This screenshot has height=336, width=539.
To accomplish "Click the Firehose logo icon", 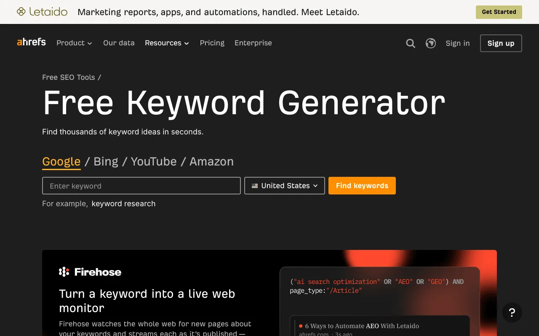I will [64, 272].
